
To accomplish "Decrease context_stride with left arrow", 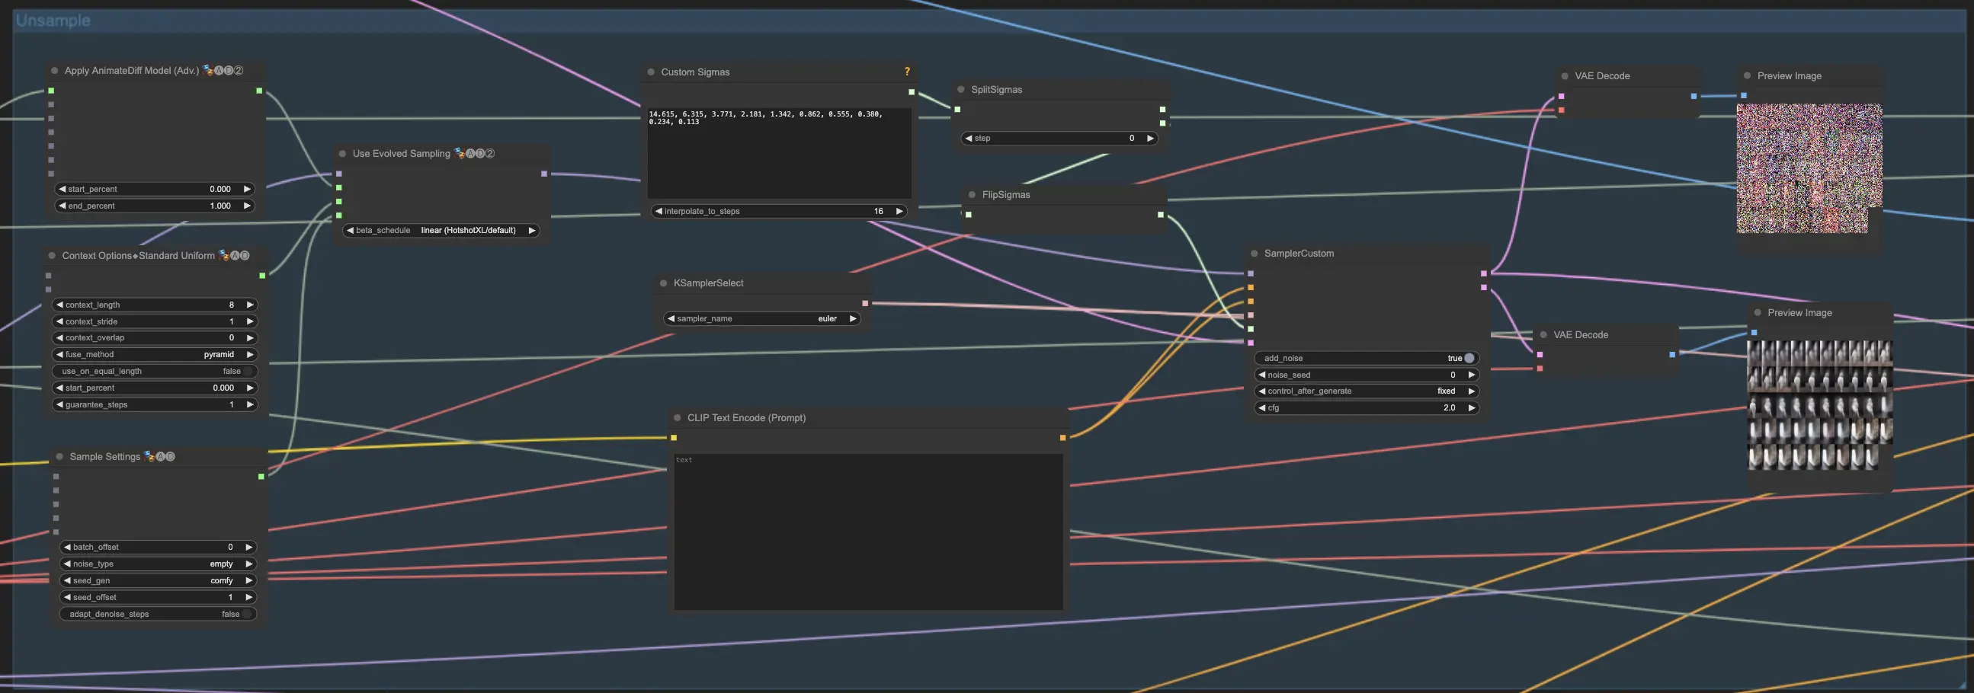I will point(59,321).
